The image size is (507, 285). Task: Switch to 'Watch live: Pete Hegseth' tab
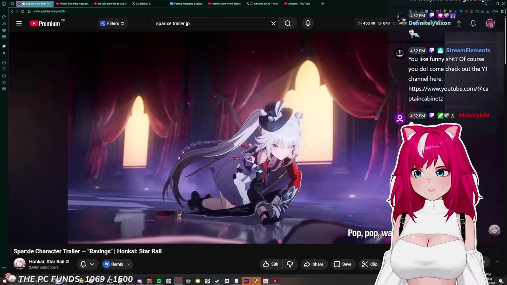tap(72, 4)
